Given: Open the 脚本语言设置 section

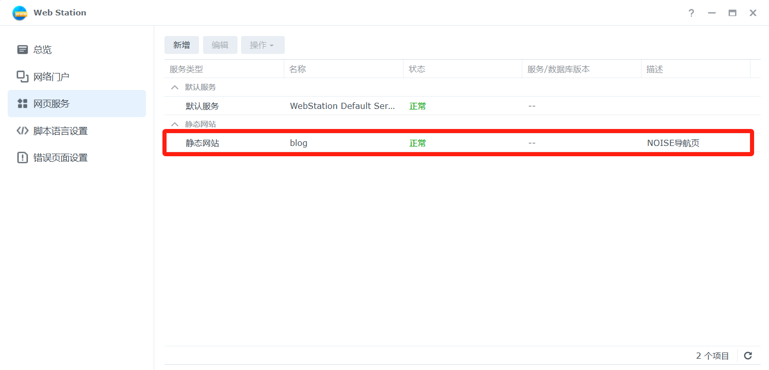Looking at the screenshot, I should tap(60, 131).
